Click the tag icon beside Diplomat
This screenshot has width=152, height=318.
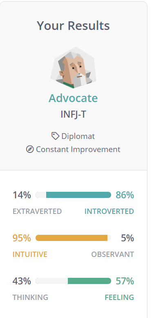coord(55,136)
